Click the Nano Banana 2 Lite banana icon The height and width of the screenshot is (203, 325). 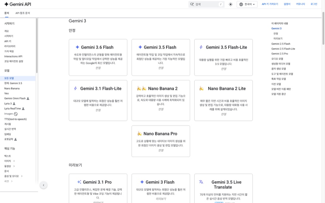201,88
